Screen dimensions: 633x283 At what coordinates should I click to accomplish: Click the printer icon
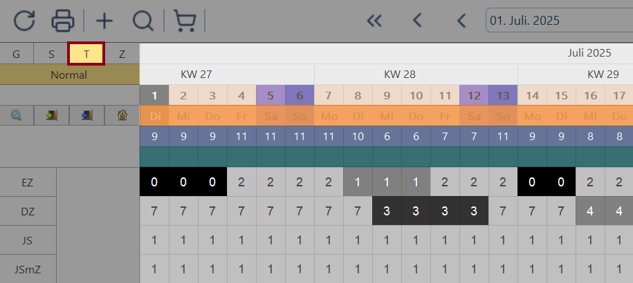(x=63, y=21)
